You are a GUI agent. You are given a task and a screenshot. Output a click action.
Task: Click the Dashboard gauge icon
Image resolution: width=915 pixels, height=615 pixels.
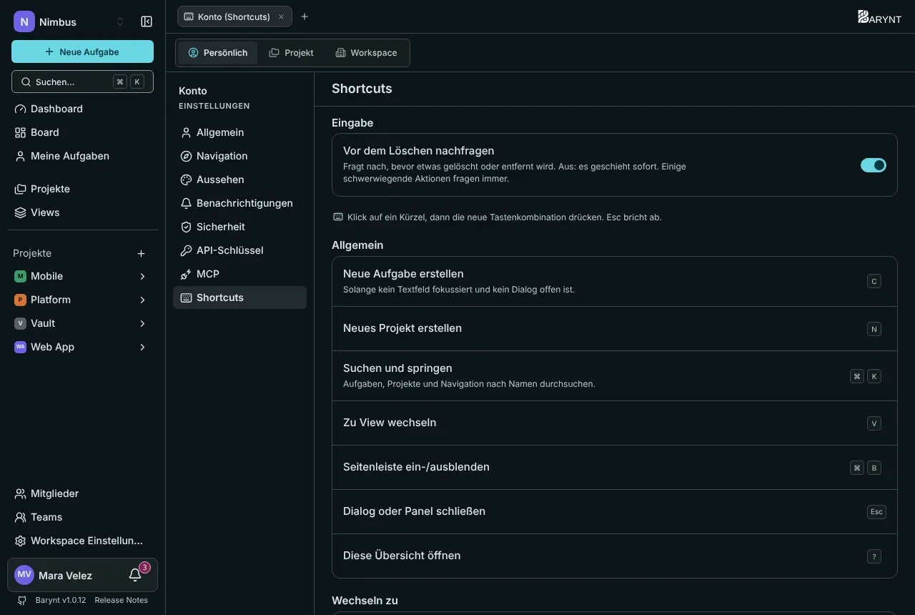(x=20, y=109)
